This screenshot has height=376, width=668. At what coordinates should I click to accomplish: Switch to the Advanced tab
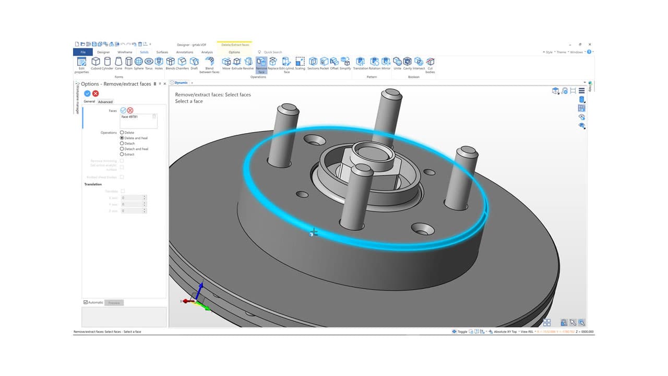105,102
